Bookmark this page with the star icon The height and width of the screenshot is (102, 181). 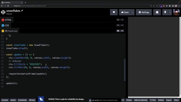[x=157, y=6]
